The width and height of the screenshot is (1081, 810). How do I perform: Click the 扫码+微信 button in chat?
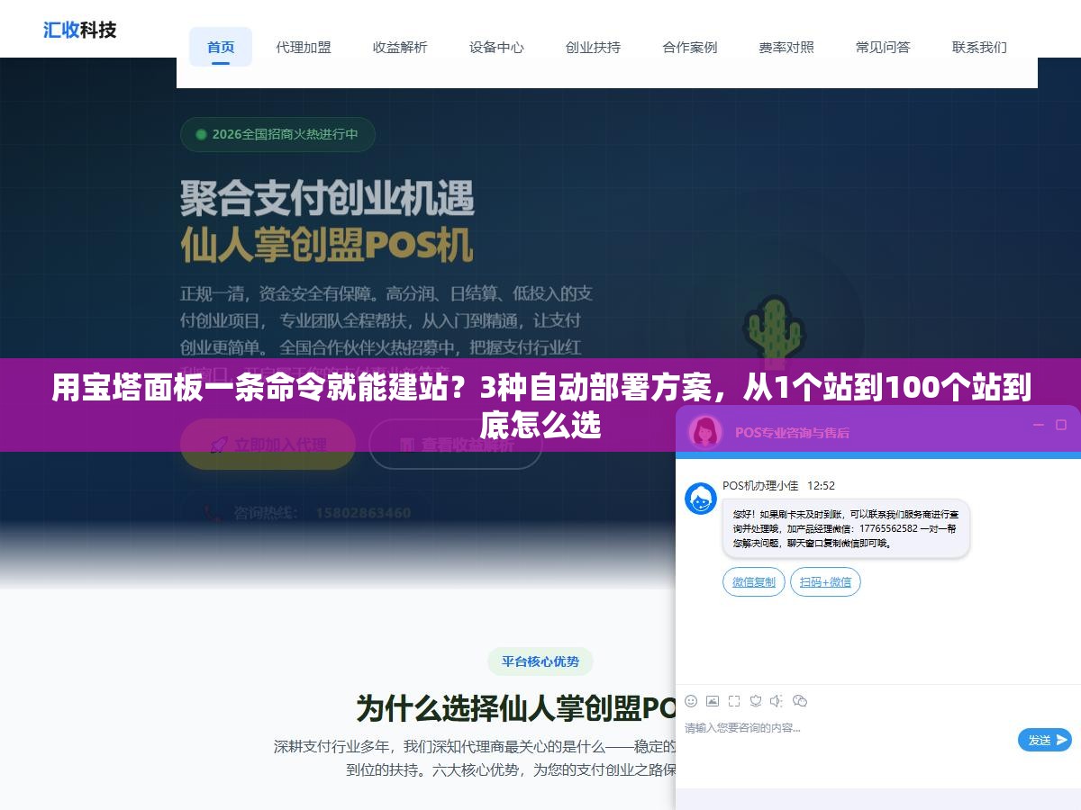826,581
